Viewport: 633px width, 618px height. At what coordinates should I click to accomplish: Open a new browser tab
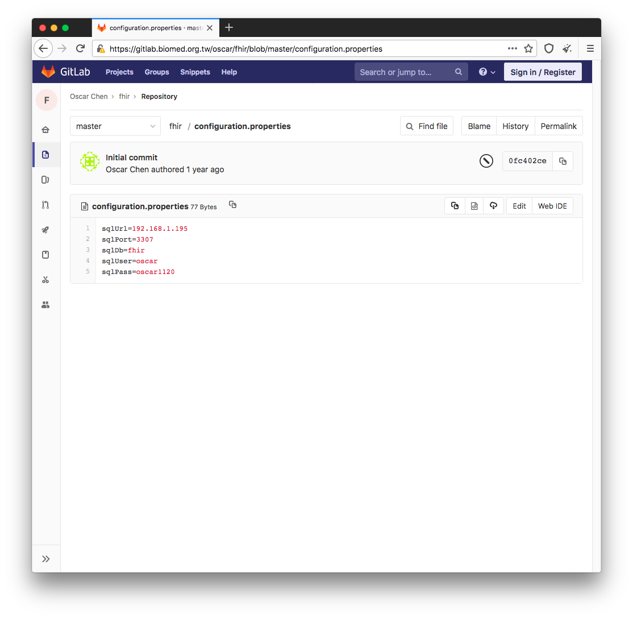pos(229,27)
